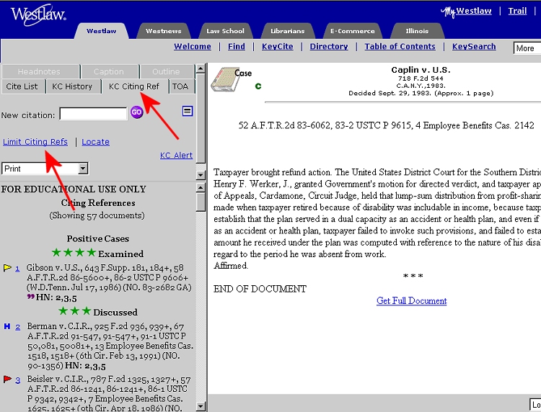Image resolution: width=541 pixels, height=412 pixels.
Task: Select the Cite List tab
Action: (23, 86)
